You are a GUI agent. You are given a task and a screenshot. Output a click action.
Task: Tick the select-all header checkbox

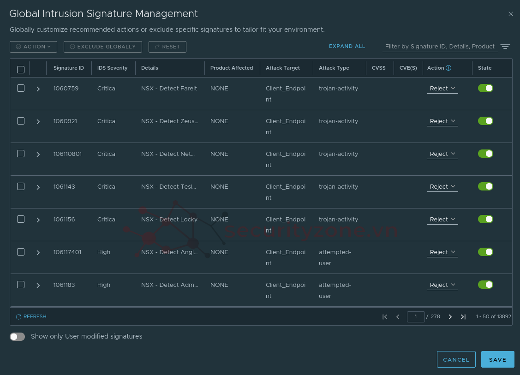[21, 70]
